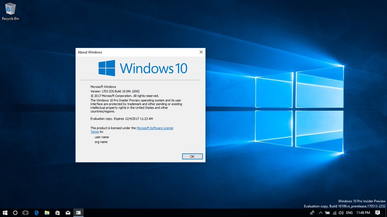Open File Explorer from the taskbar

pyautogui.click(x=47, y=212)
